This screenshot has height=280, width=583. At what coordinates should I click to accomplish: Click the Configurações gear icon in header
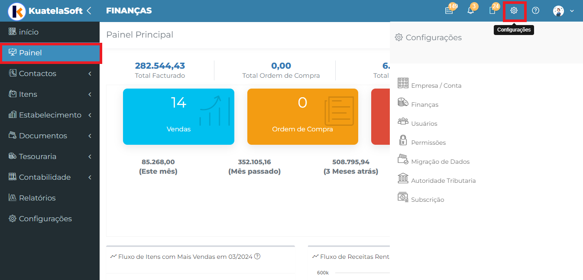coord(514,10)
